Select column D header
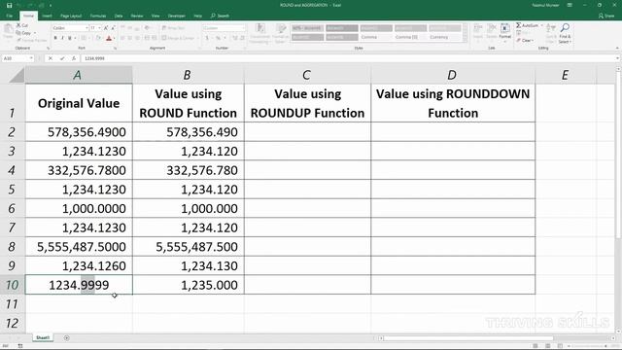The width and height of the screenshot is (622, 350). coord(453,75)
